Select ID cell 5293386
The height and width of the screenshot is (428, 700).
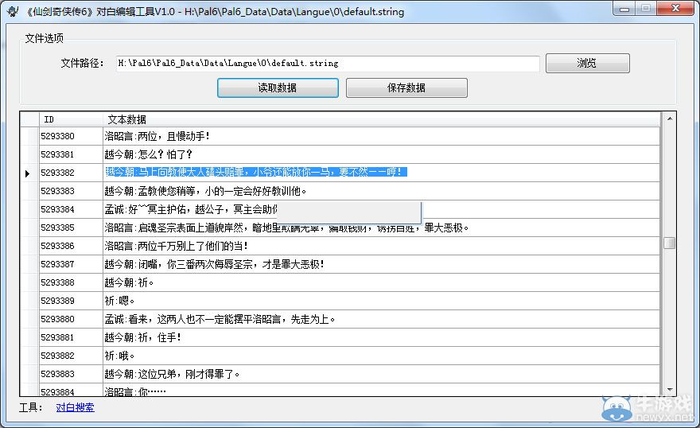click(x=71, y=246)
